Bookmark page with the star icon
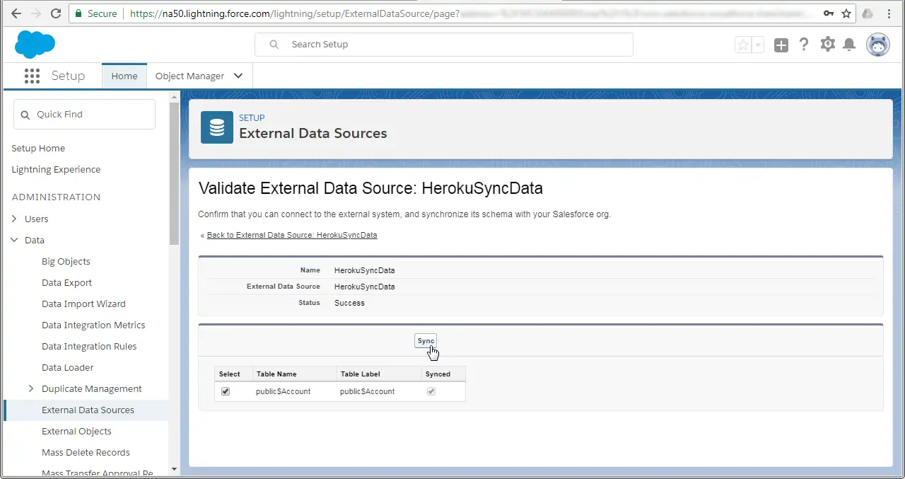 (846, 13)
